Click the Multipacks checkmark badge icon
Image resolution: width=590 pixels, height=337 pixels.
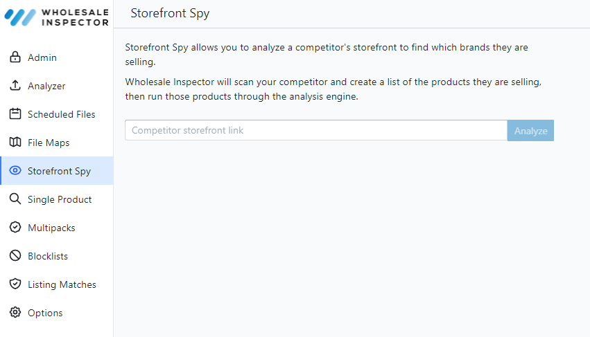pyautogui.click(x=15, y=228)
